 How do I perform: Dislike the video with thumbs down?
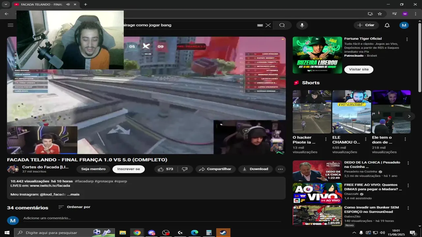point(185,169)
